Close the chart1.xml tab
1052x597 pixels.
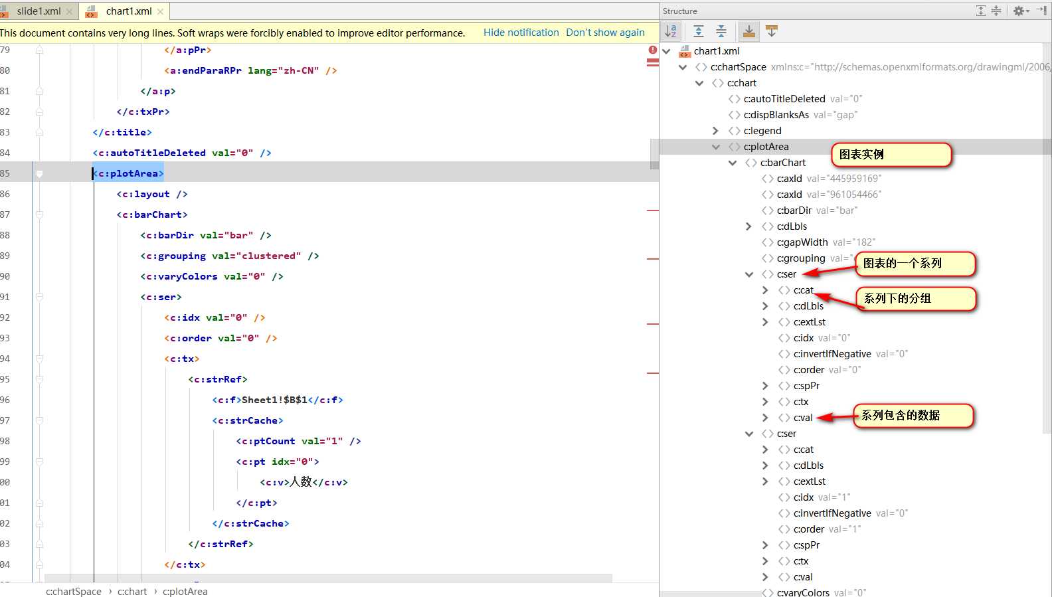click(160, 11)
